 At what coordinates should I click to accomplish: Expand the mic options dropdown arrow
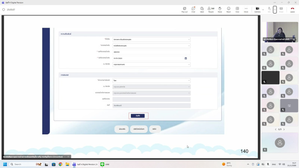tap(275, 9)
